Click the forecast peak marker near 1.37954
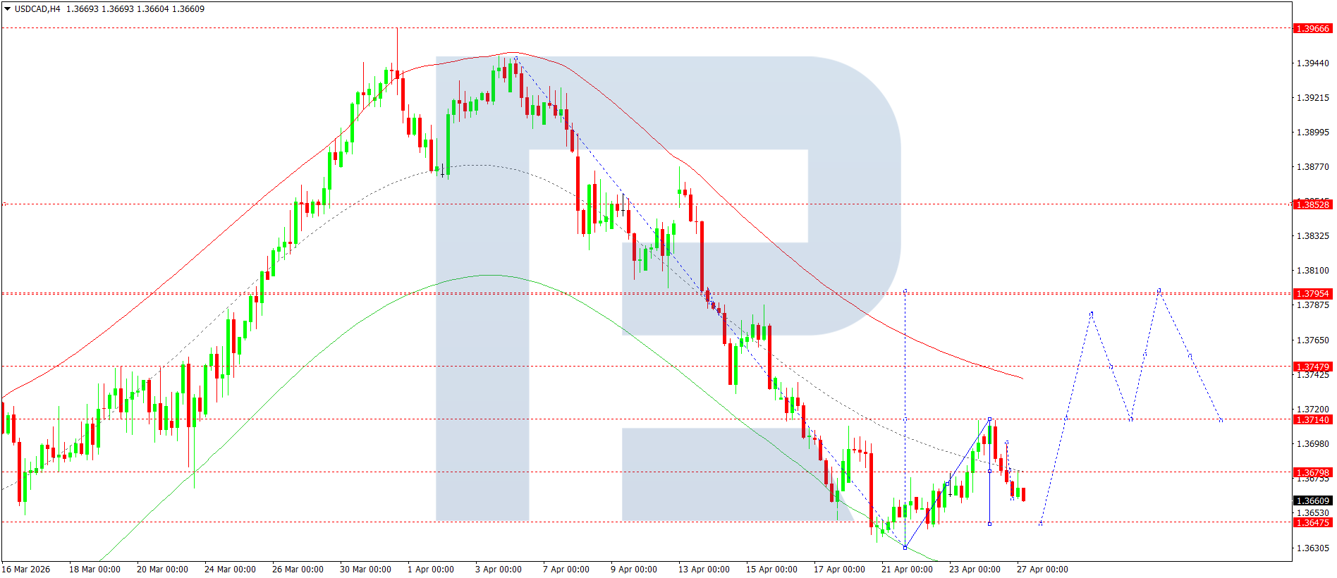1337x578 pixels. (1159, 290)
